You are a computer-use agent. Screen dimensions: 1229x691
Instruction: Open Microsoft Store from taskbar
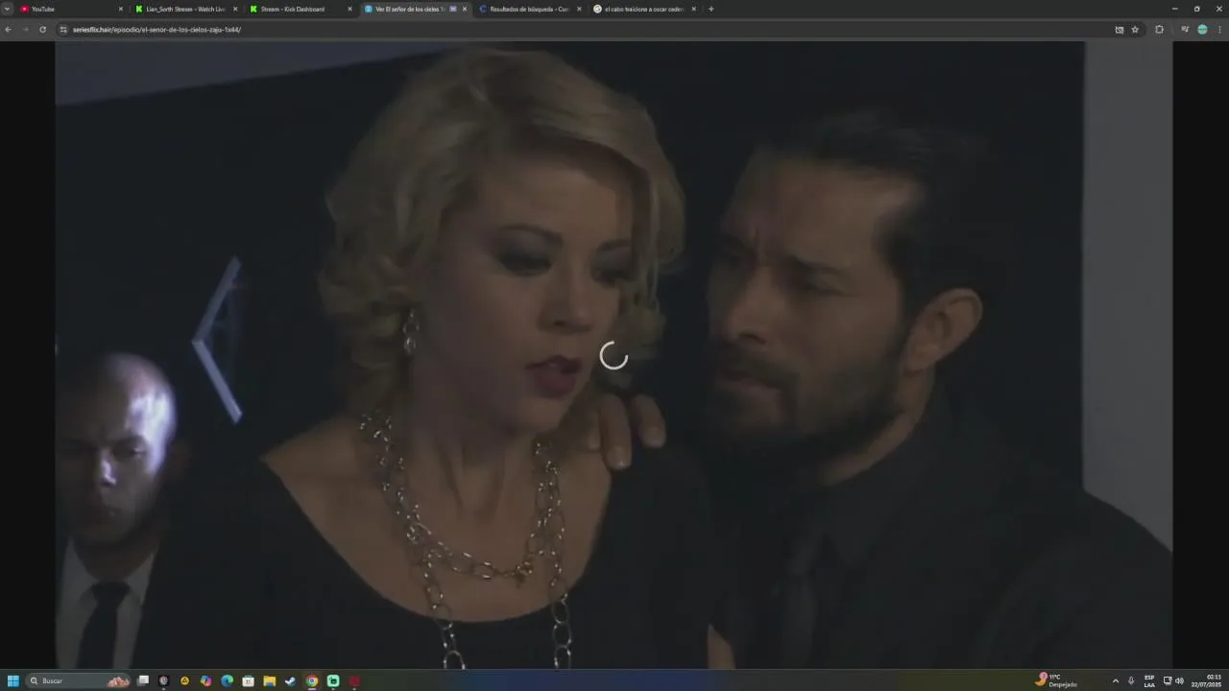[248, 680]
